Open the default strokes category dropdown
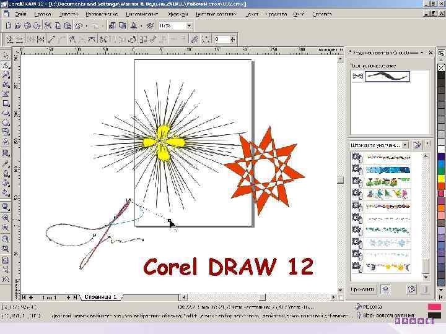Viewport: 446px width, 334px height. pos(405,145)
